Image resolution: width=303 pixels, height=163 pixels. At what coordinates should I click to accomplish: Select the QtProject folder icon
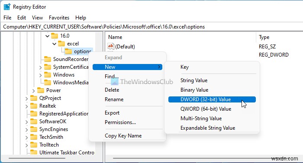click(x=34, y=98)
